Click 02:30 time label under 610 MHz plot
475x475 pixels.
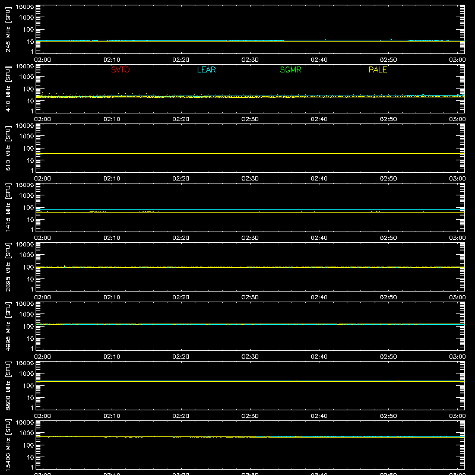pyautogui.click(x=250, y=179)
